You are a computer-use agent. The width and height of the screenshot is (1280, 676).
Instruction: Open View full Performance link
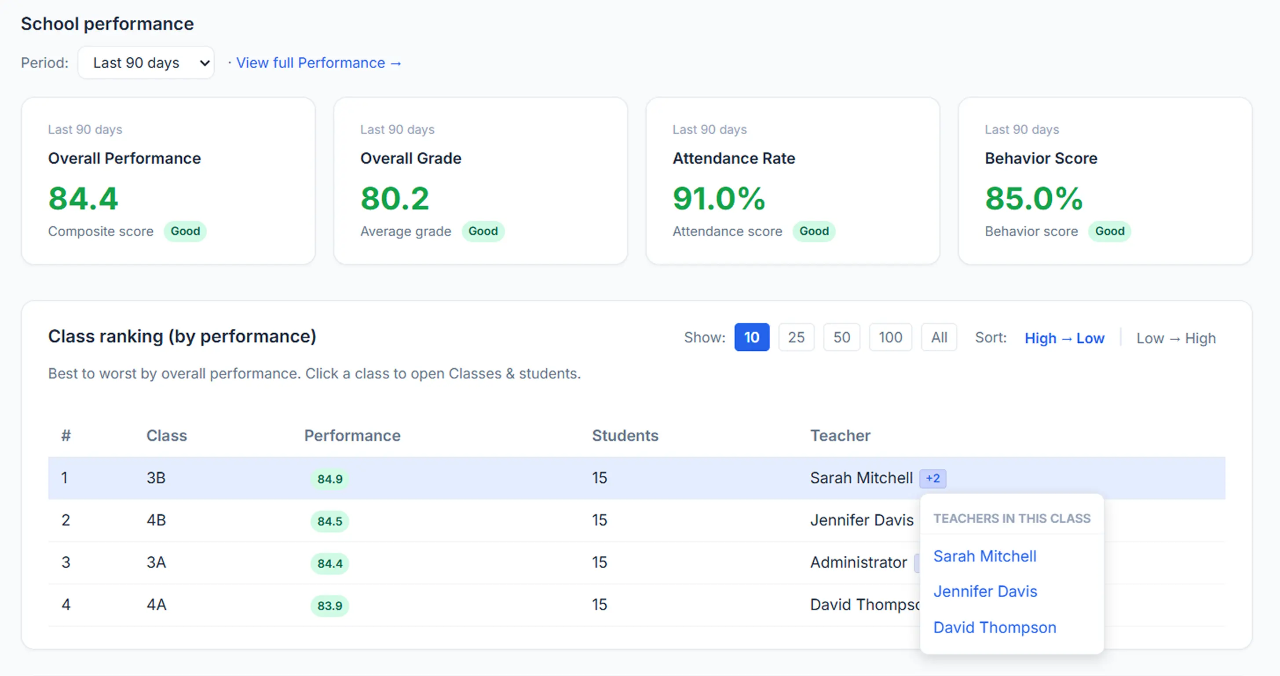318,62
